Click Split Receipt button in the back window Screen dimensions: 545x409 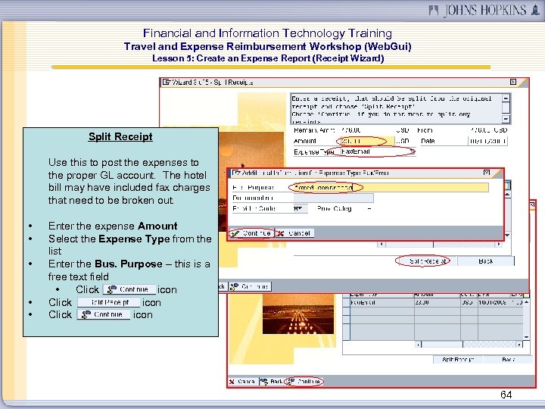click(x=458, y=360)
